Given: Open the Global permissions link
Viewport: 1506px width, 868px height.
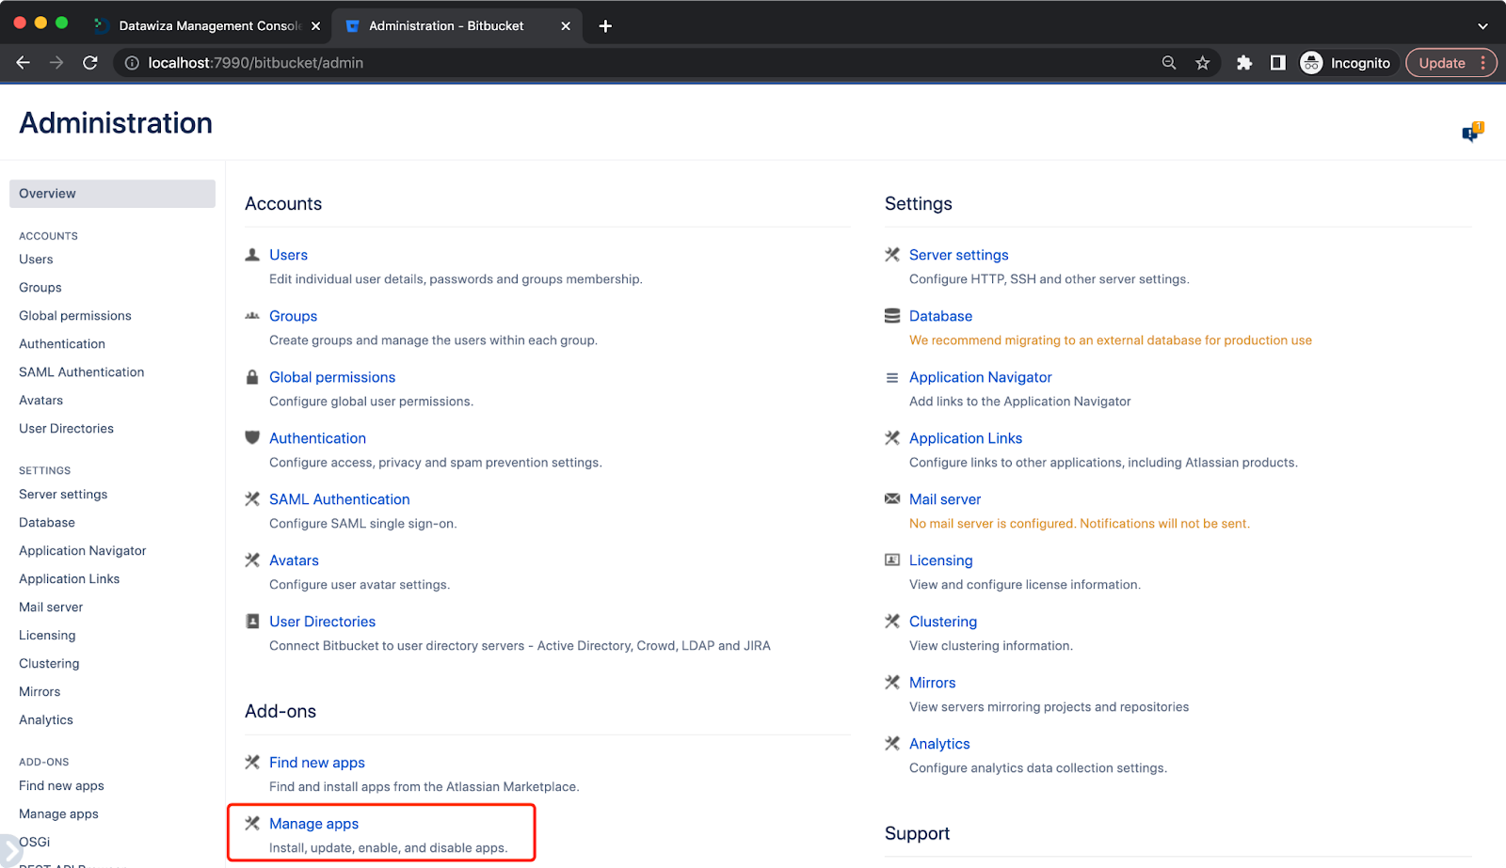Looking at the screenshot, I should coord(332,377).
